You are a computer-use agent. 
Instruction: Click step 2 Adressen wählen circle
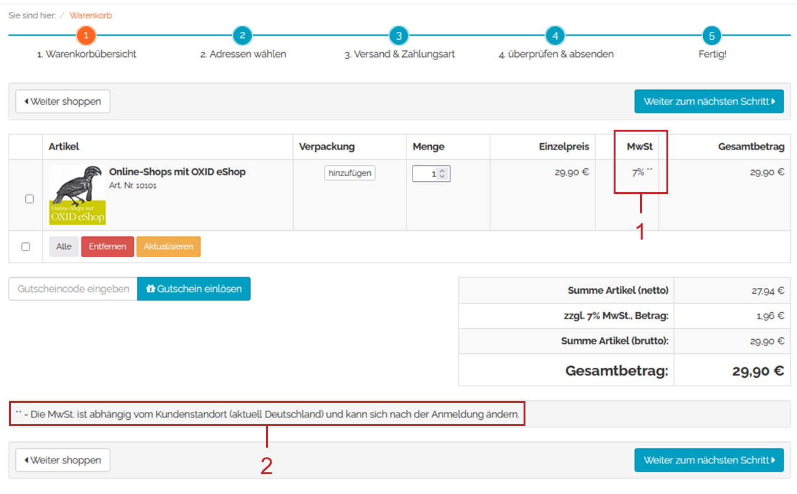tap(242, 36)
